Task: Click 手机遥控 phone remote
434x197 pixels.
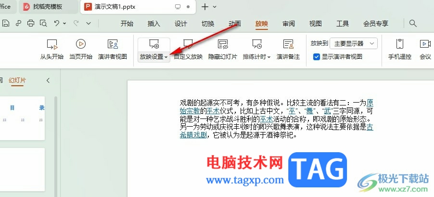Action: (x=400, y=50)
